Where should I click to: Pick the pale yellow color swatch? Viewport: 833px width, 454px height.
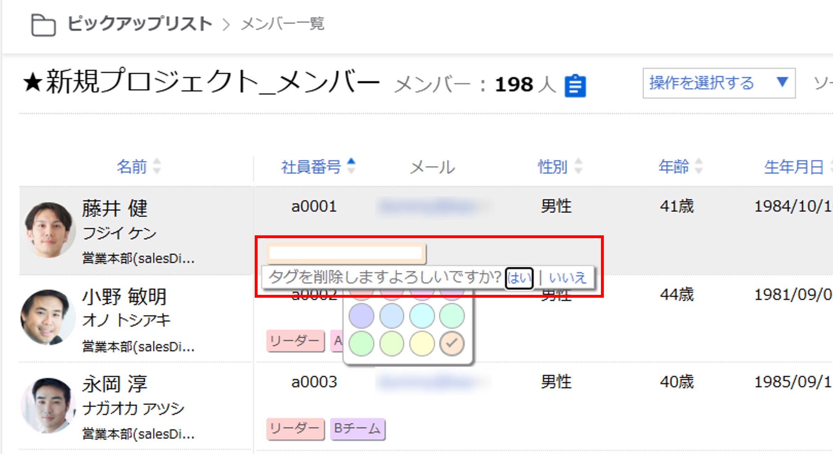(421, 343)
